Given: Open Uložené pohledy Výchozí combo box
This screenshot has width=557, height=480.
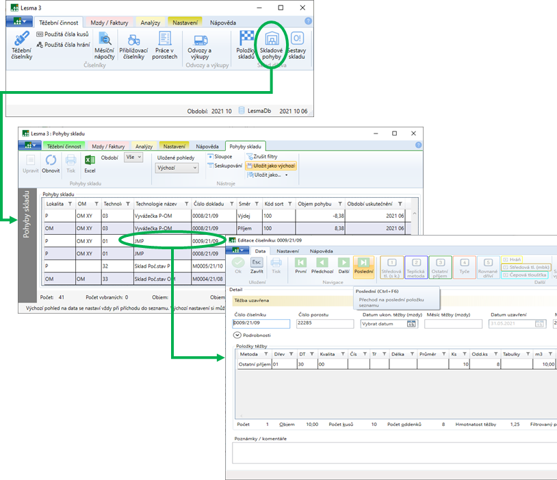Looking at the screenshot, I should pos(177,168).
